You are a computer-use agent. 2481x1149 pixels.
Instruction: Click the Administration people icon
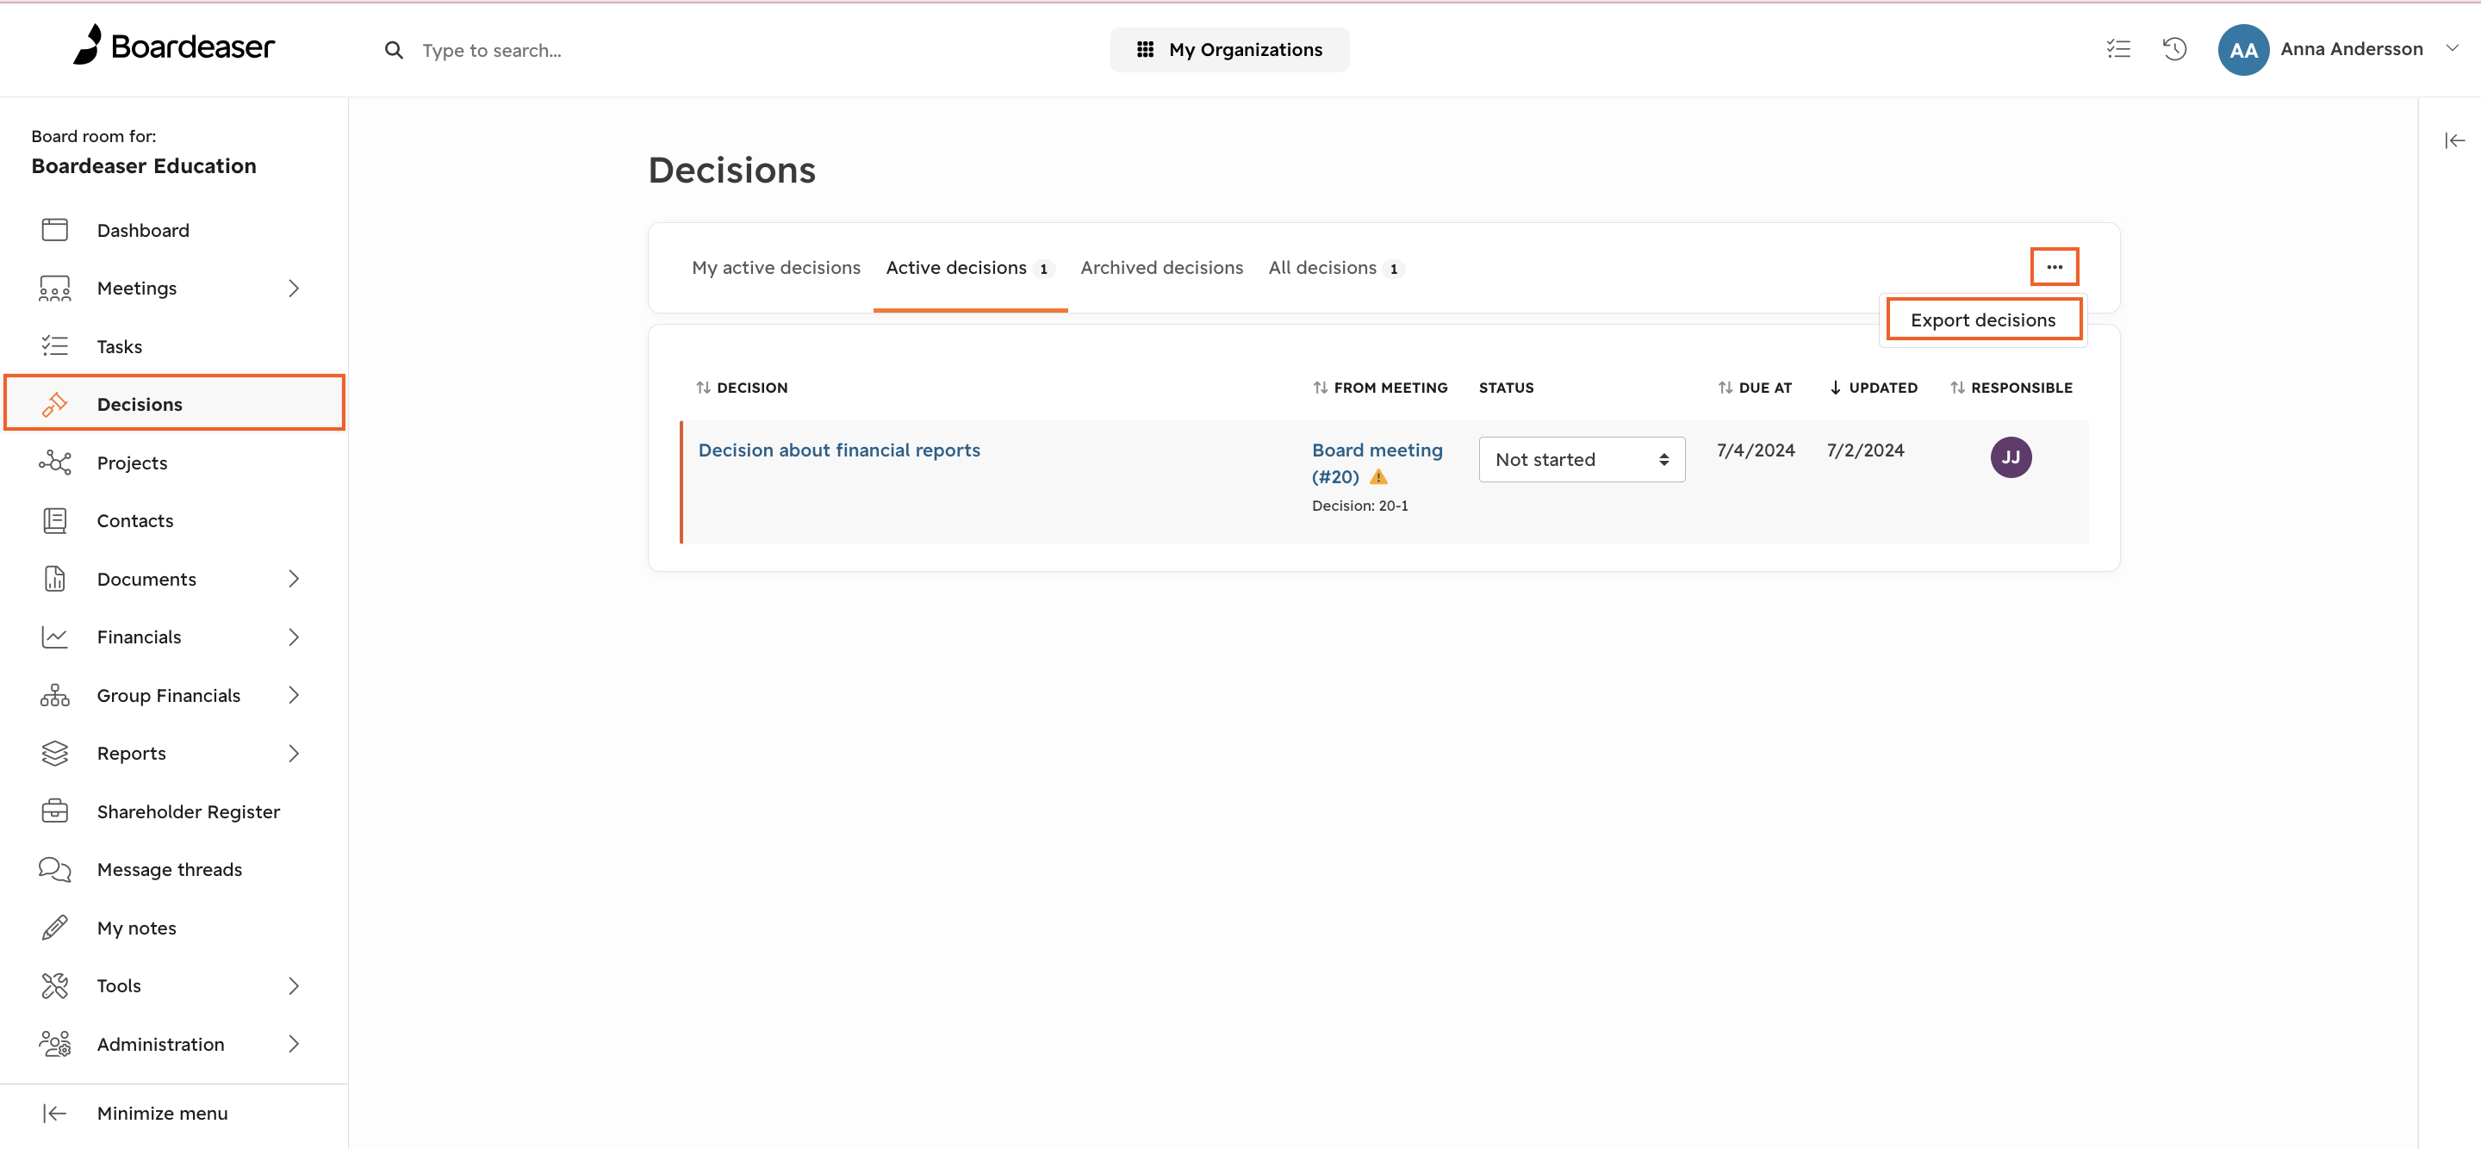point(55,1044)
